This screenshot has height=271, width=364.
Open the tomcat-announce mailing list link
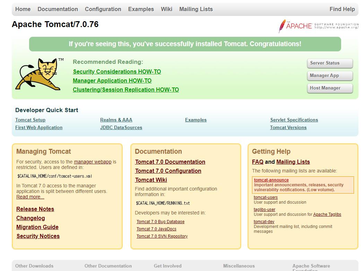pyautogui.click(x=271, y=180)
